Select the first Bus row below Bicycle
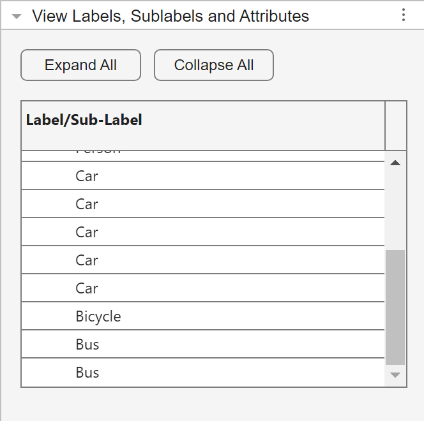Image resolution: width=424 pixels, height=421 pixels. (x=202, y=344)
